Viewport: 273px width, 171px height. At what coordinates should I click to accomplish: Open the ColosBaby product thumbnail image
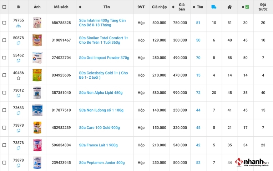(37, 75)
